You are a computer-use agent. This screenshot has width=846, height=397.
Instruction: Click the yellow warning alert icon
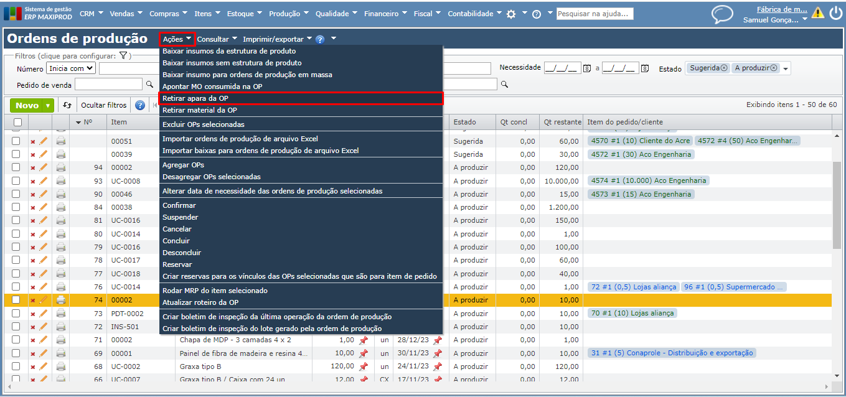(x=817, y=13)
